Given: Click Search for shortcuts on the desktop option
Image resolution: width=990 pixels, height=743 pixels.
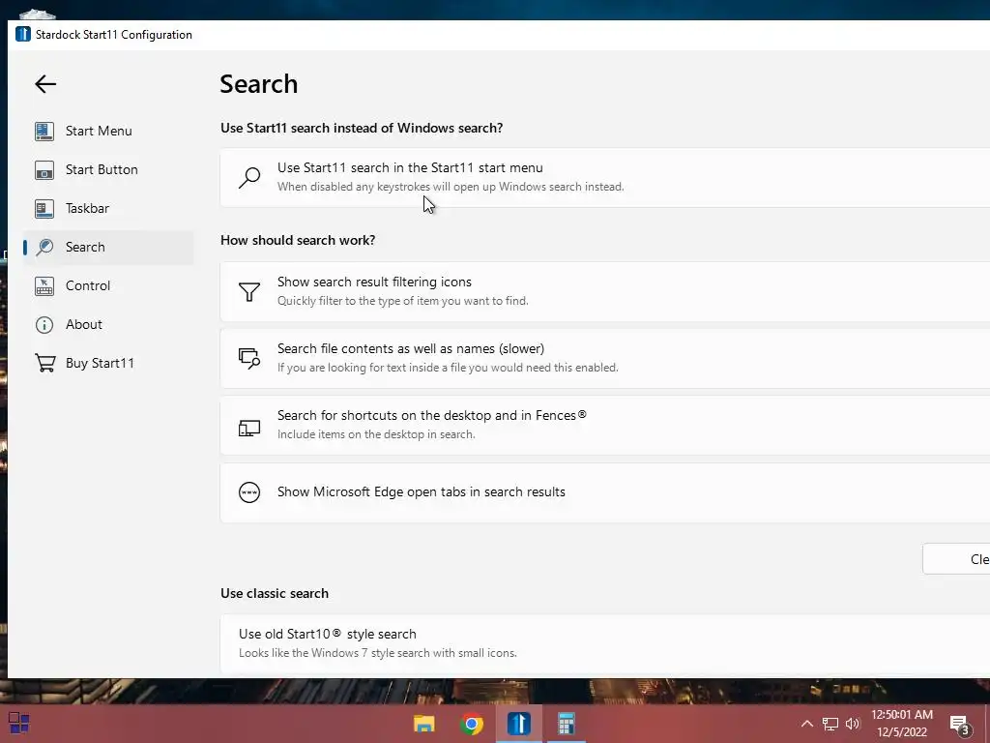Looking at the screenshot, I should click(605, 426).
